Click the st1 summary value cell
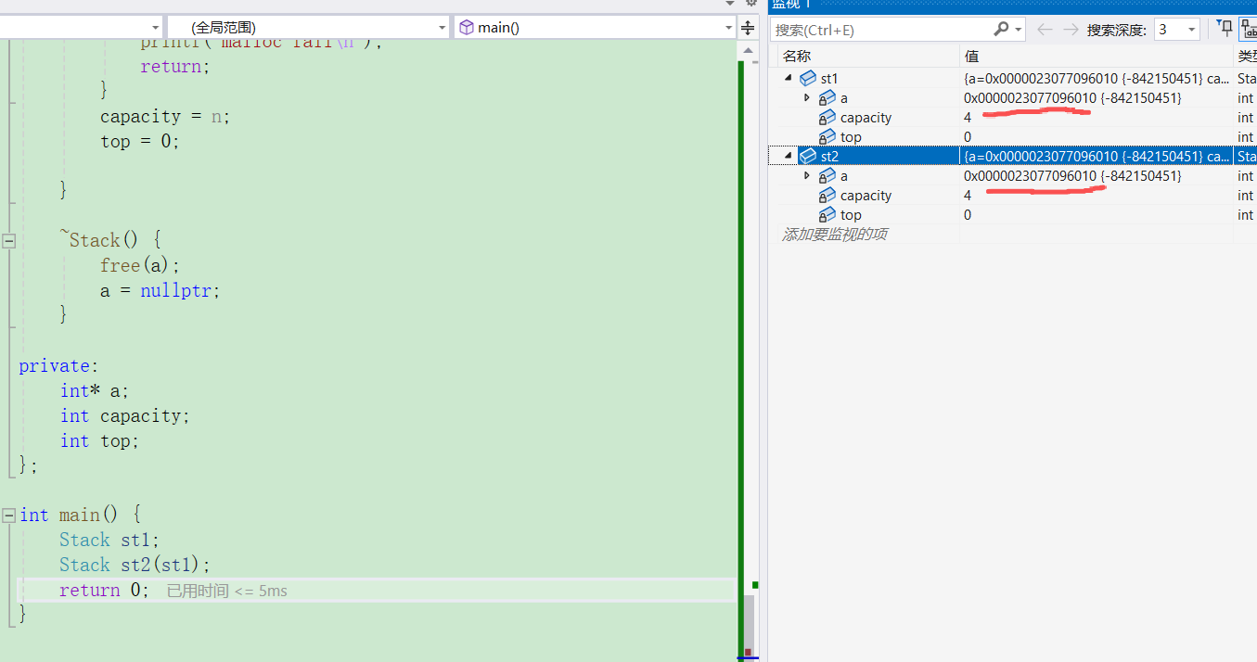Viewport: 1257px width, 662px height. [1097, 79]
